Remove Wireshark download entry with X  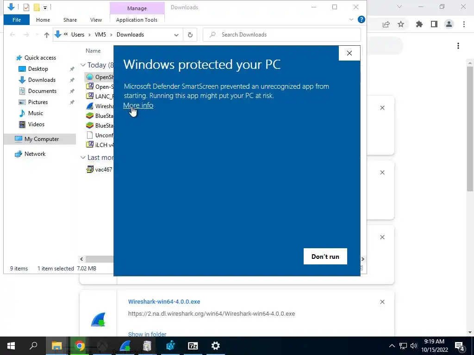(x=382, y=302)
